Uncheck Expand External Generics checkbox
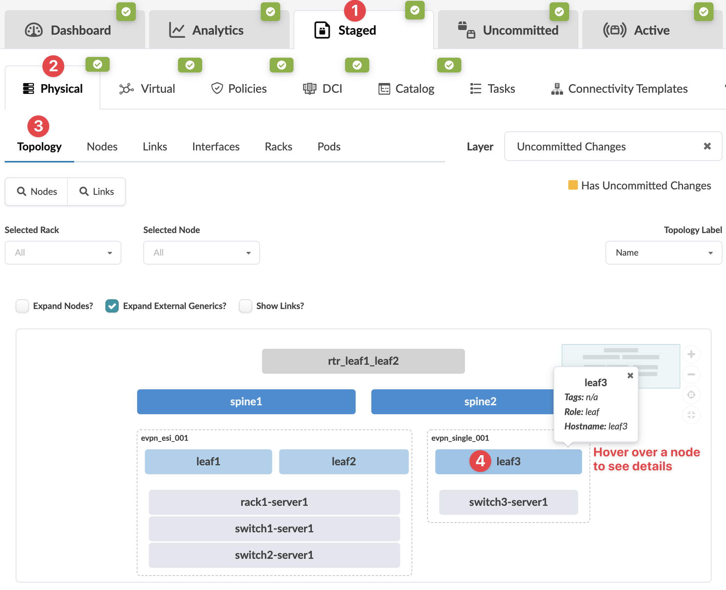This screenshot has height=590, width=726. click(x=112, y=306)
